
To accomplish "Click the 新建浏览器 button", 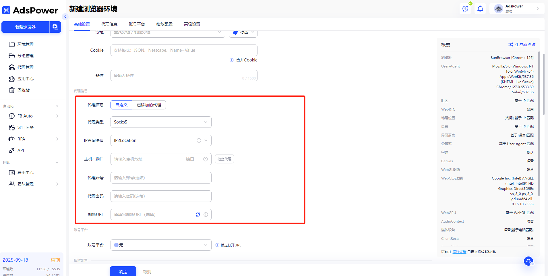I will (x=26, y=27).
